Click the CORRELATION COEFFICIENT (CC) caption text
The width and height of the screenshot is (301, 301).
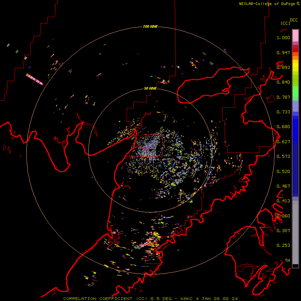[x=105, y=299]
